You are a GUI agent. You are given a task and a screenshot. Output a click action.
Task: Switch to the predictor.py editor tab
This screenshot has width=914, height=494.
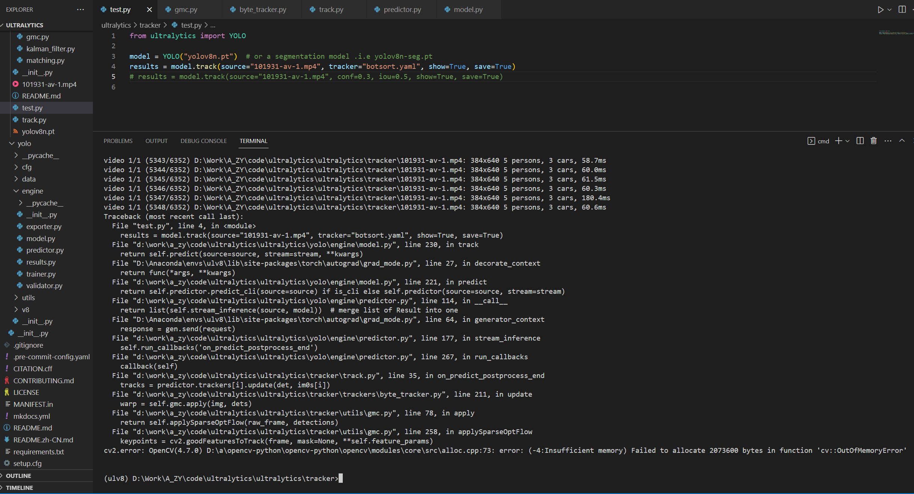pos(401,9)
